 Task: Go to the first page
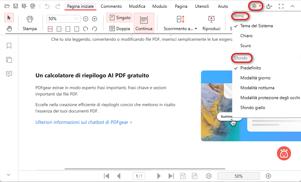click(106, 176)
